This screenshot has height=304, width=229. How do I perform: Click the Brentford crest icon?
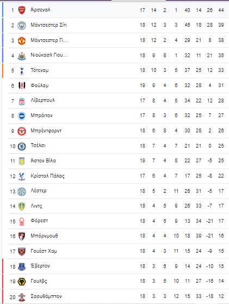[x=22, y=131]
